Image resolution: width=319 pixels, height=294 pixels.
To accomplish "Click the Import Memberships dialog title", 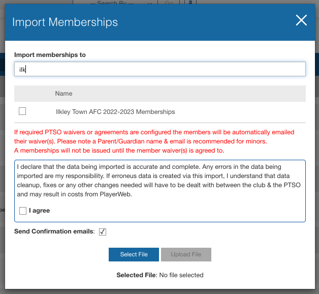I will click(65, 22).
